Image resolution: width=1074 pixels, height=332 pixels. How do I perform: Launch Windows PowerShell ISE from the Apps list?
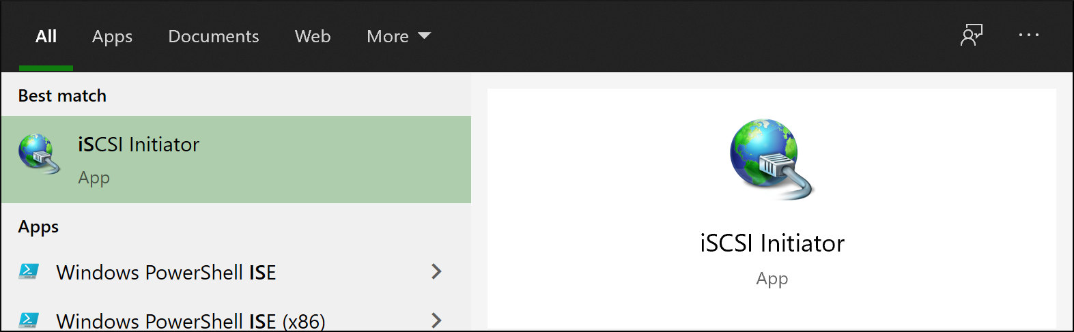(x=166, y=273)
